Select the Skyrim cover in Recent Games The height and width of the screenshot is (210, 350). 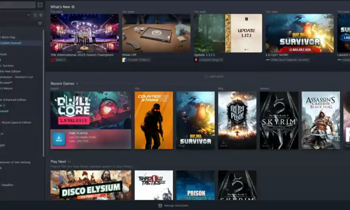pyautogui.click(x=279, y=120)
